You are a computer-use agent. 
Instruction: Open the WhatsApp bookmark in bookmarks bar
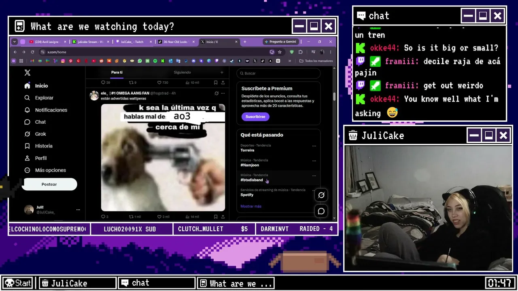point(140,61)
